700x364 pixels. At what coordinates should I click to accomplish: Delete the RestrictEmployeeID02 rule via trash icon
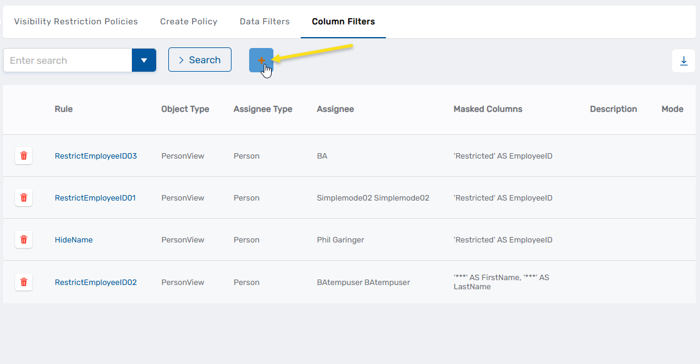(x=23, y=282)
